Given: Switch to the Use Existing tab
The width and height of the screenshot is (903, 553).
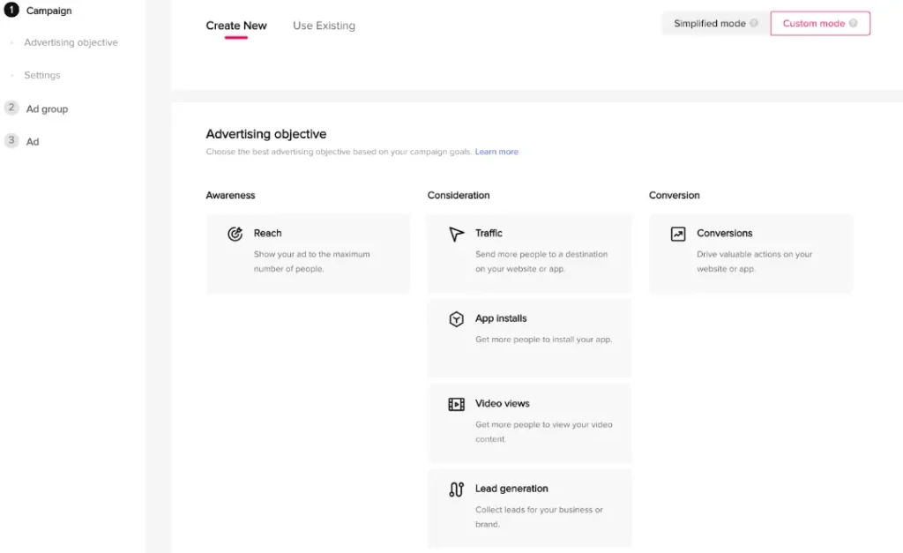Looking at the screenshot, I should (x=324, y=26).
